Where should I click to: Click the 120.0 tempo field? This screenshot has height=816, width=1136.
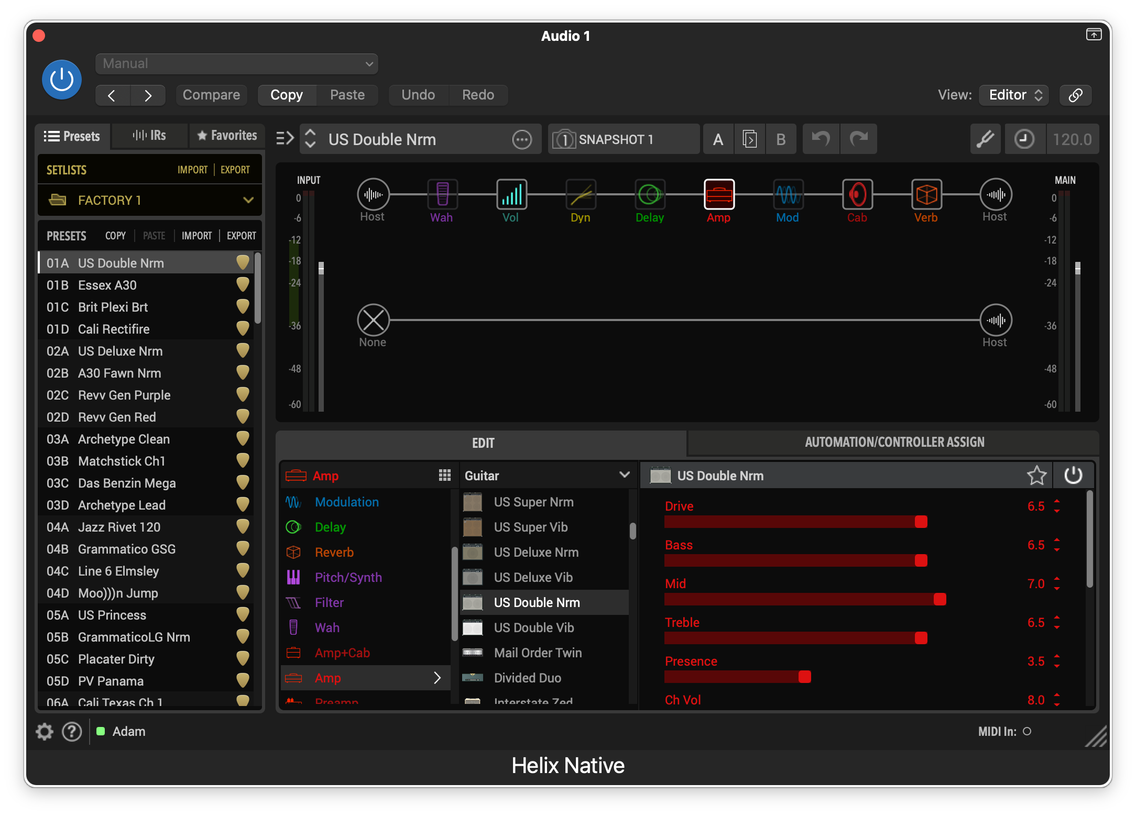coord(1072,139)
